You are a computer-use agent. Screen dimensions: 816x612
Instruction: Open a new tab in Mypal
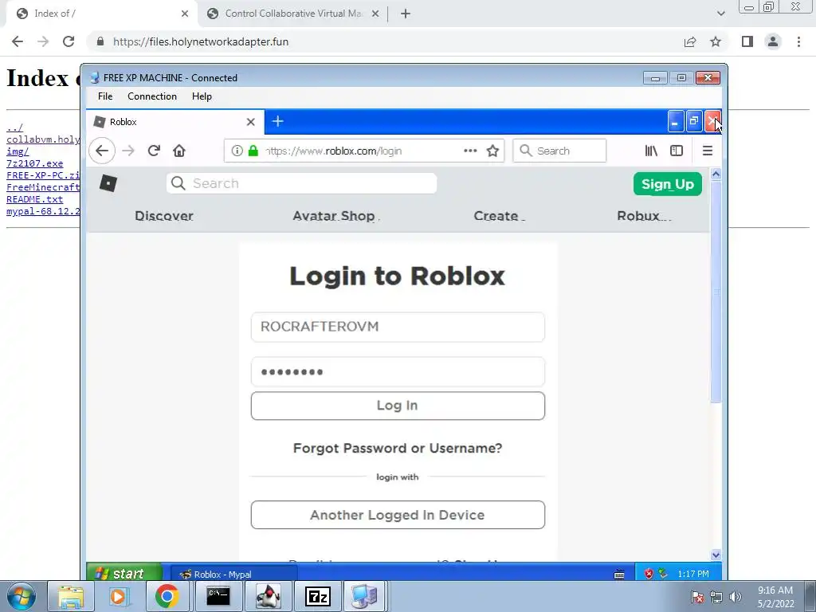(x=278, y=122)
